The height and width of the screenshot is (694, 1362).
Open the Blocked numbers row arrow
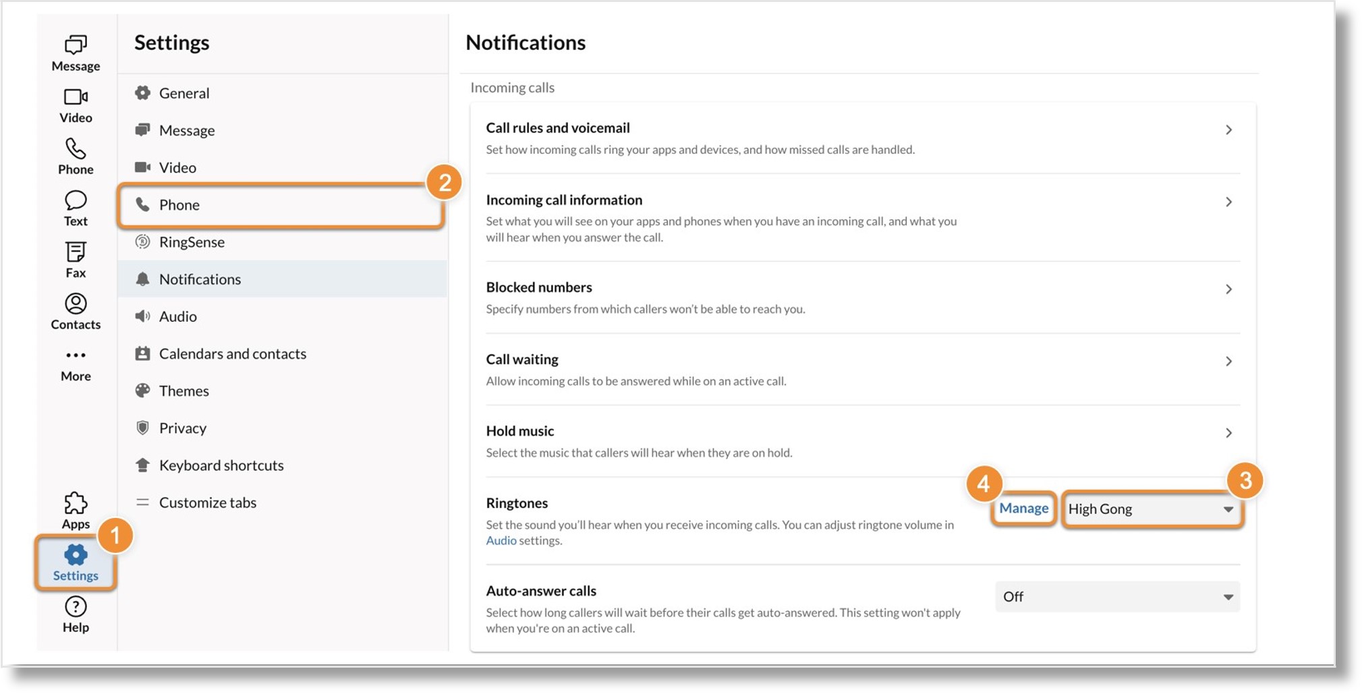(1228, 289)
